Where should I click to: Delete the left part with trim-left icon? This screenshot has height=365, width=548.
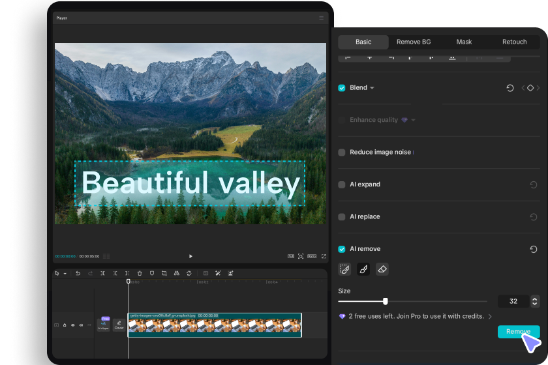(x=115, y=273)
